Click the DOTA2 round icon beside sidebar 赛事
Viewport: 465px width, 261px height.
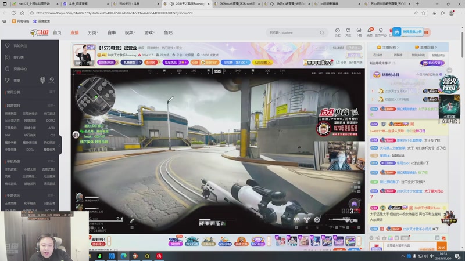[x=52, y=80]
